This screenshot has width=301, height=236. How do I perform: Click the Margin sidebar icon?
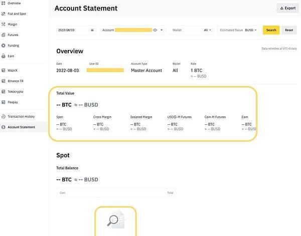(x=4, y=24)
